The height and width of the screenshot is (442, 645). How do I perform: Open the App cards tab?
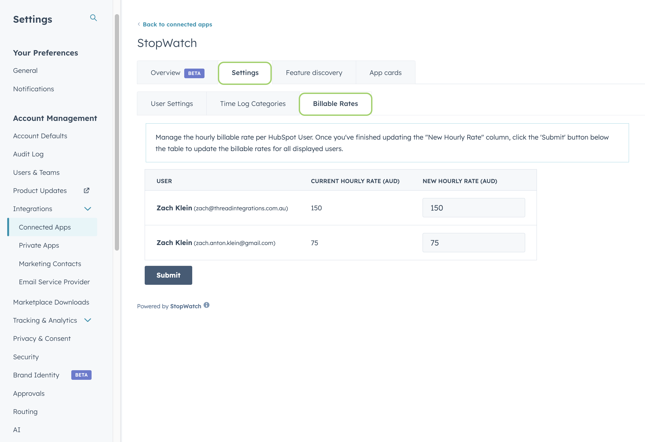tap(385, 73)
